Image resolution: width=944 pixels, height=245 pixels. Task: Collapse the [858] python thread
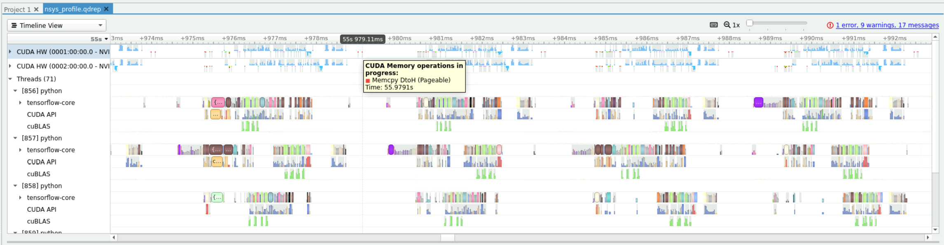15,186
